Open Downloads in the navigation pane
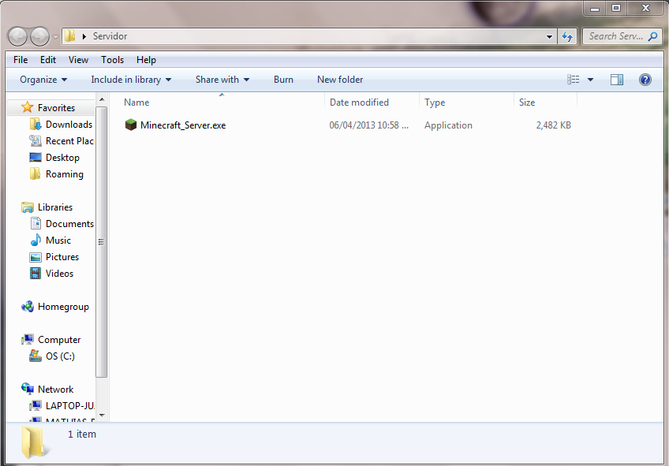Image resolution: width=669 pixels, height=466 pixels. pos(69,125)
